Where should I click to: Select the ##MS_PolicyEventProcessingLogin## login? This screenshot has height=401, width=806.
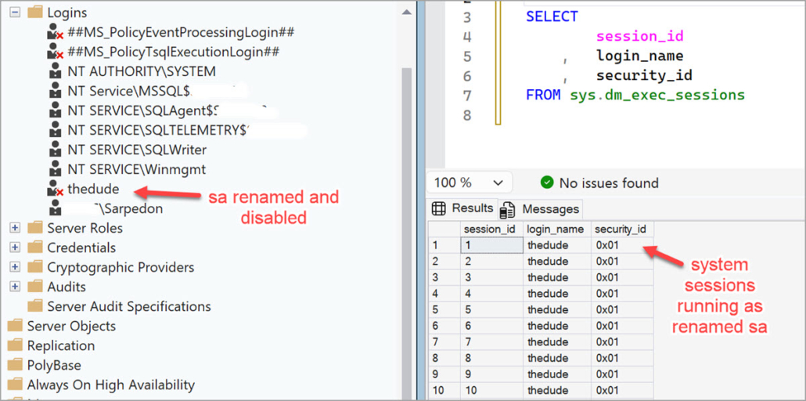point(181,32)
